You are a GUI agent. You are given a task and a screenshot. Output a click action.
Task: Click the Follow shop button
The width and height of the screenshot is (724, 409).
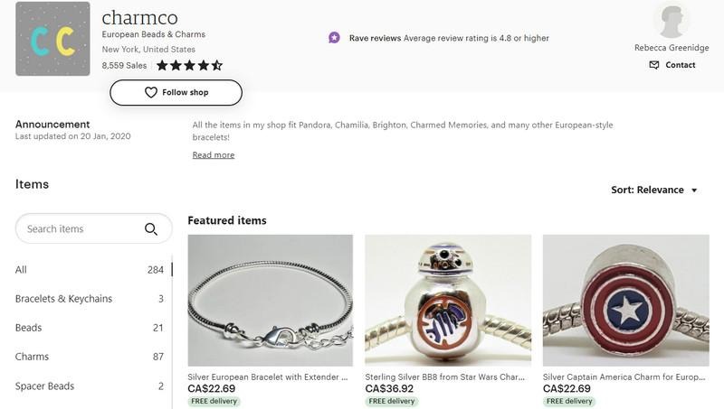coord(176,93)
